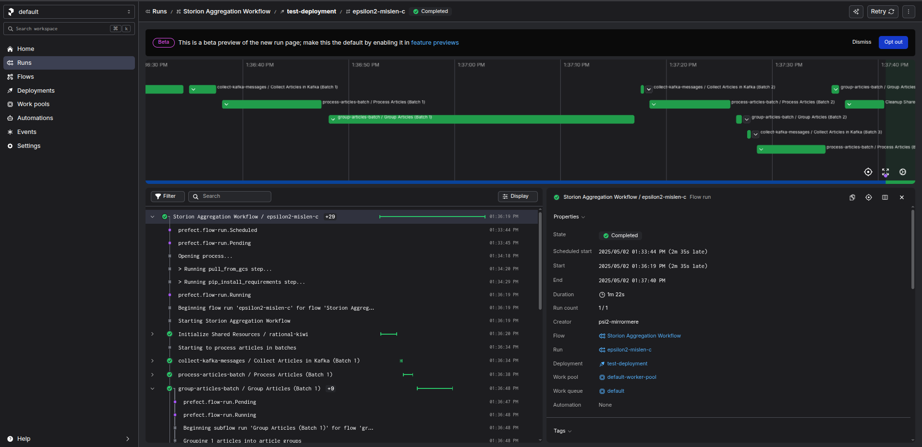This screenshot has width=922, height=447.
Task: Expand the Tags section
Action: click(562, 431)
